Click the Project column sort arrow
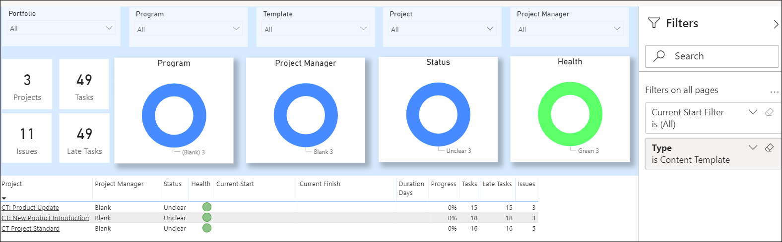This screenshot has height=242, width=782. point(4,198)
